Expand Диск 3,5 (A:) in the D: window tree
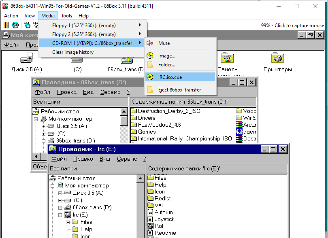The image size is (328, 238). 43,126
